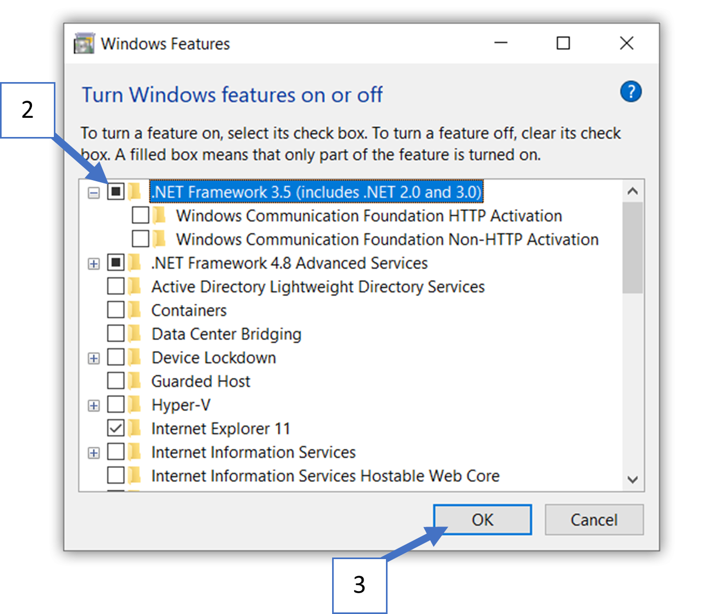
Task: Click OK to apply feature changes
Action: [x=482, y=519]
